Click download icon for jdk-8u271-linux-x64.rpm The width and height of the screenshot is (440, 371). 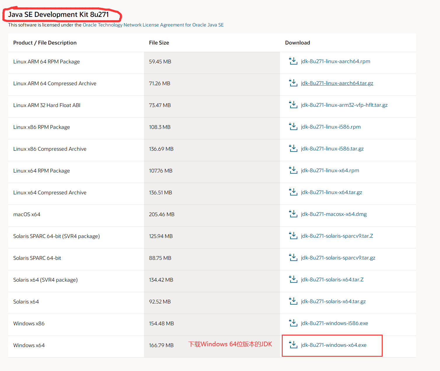293,170
